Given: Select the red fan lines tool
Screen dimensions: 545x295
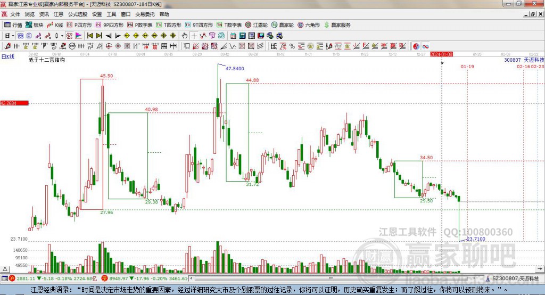Looking at the screenshot, I should click(196, 46).
